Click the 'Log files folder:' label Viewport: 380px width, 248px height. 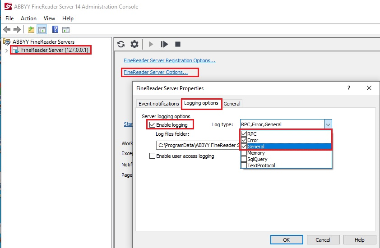pos(172,134)
